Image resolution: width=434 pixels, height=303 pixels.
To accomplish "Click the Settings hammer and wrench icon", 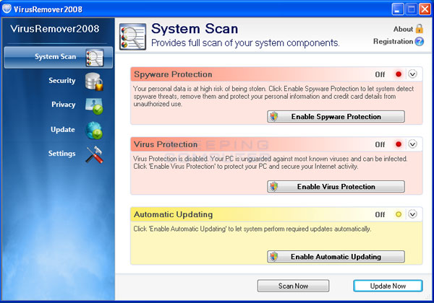I will [x=94, y=154].
